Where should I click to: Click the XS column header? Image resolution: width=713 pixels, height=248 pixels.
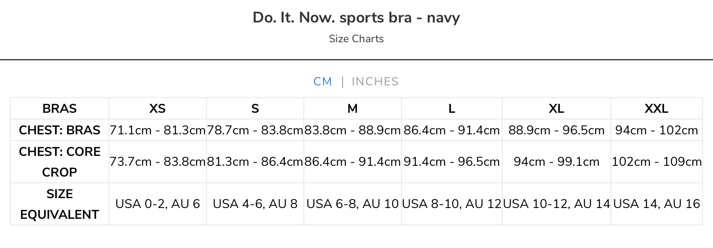158,108
